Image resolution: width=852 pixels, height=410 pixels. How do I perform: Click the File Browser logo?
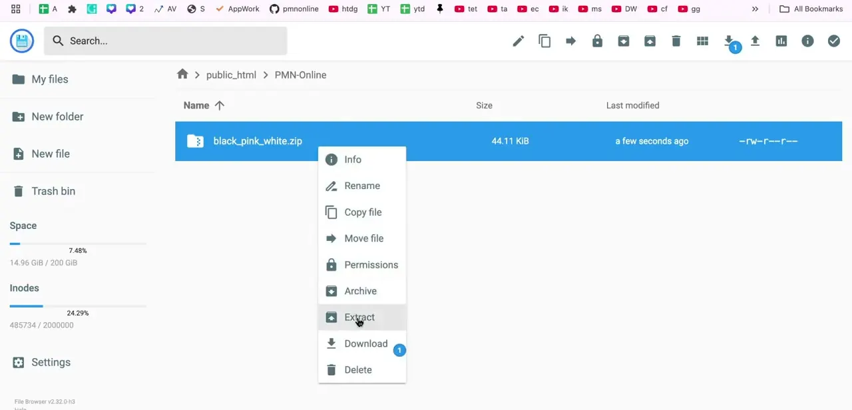[x=22, y=41]
